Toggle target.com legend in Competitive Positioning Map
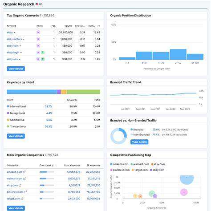Viewport: 211px width, 211px height. pos(140,170)
